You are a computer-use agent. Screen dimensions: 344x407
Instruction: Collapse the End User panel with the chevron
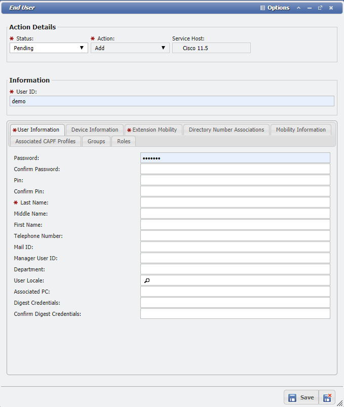pos(298,8)
